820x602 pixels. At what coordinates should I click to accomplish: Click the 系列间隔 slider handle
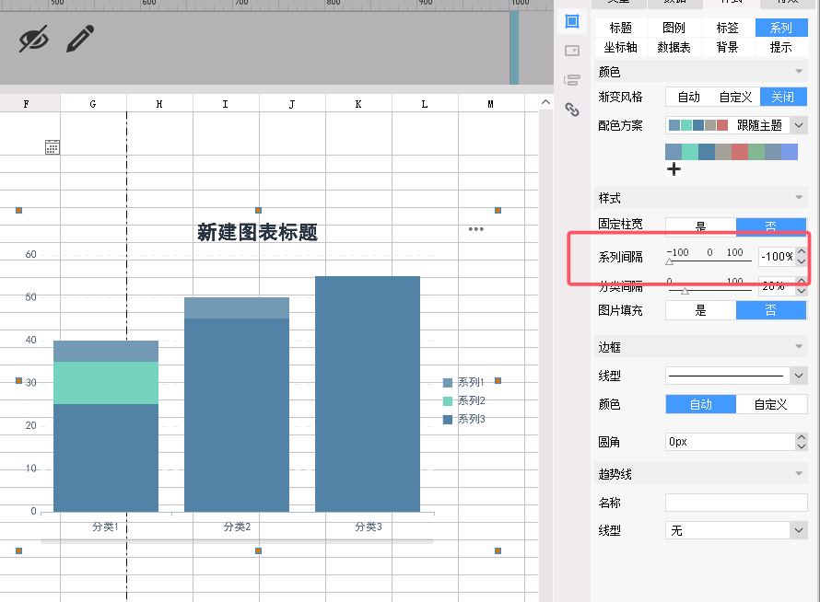(x=670, y=261)
